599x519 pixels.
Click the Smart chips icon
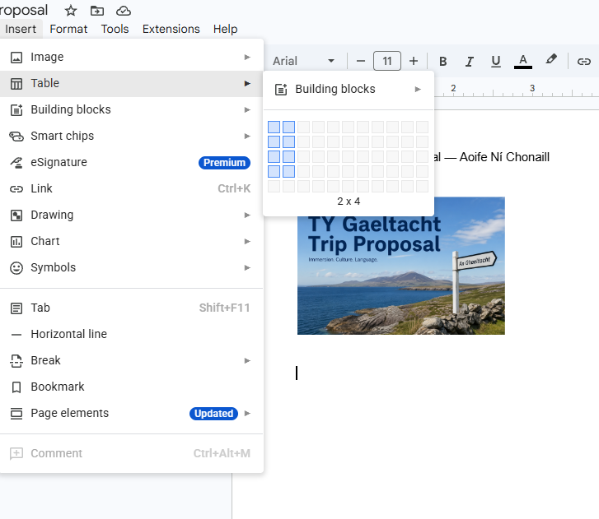click(x=16, y=137)
